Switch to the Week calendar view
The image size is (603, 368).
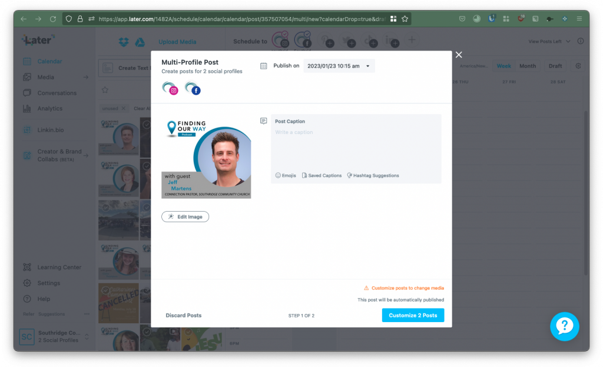pyautogui.click(x=503, y=66)
